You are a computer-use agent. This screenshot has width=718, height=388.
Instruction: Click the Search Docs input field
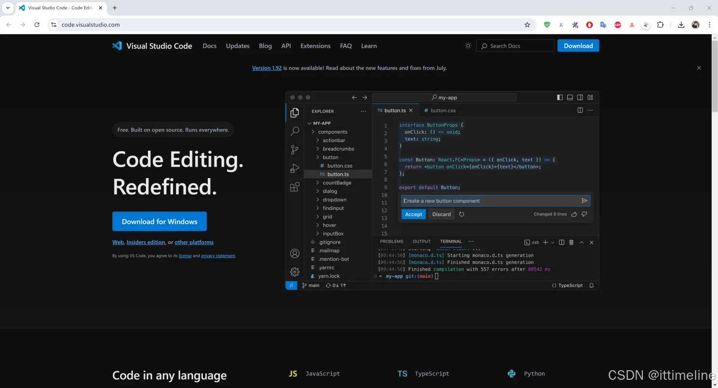point(516,46)
